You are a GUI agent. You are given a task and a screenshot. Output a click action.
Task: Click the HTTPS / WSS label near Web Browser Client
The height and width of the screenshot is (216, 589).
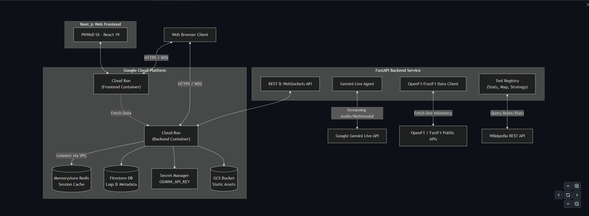point(156,58)
